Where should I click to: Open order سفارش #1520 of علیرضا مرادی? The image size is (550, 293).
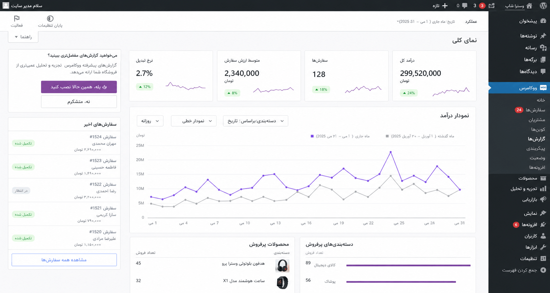103,232
